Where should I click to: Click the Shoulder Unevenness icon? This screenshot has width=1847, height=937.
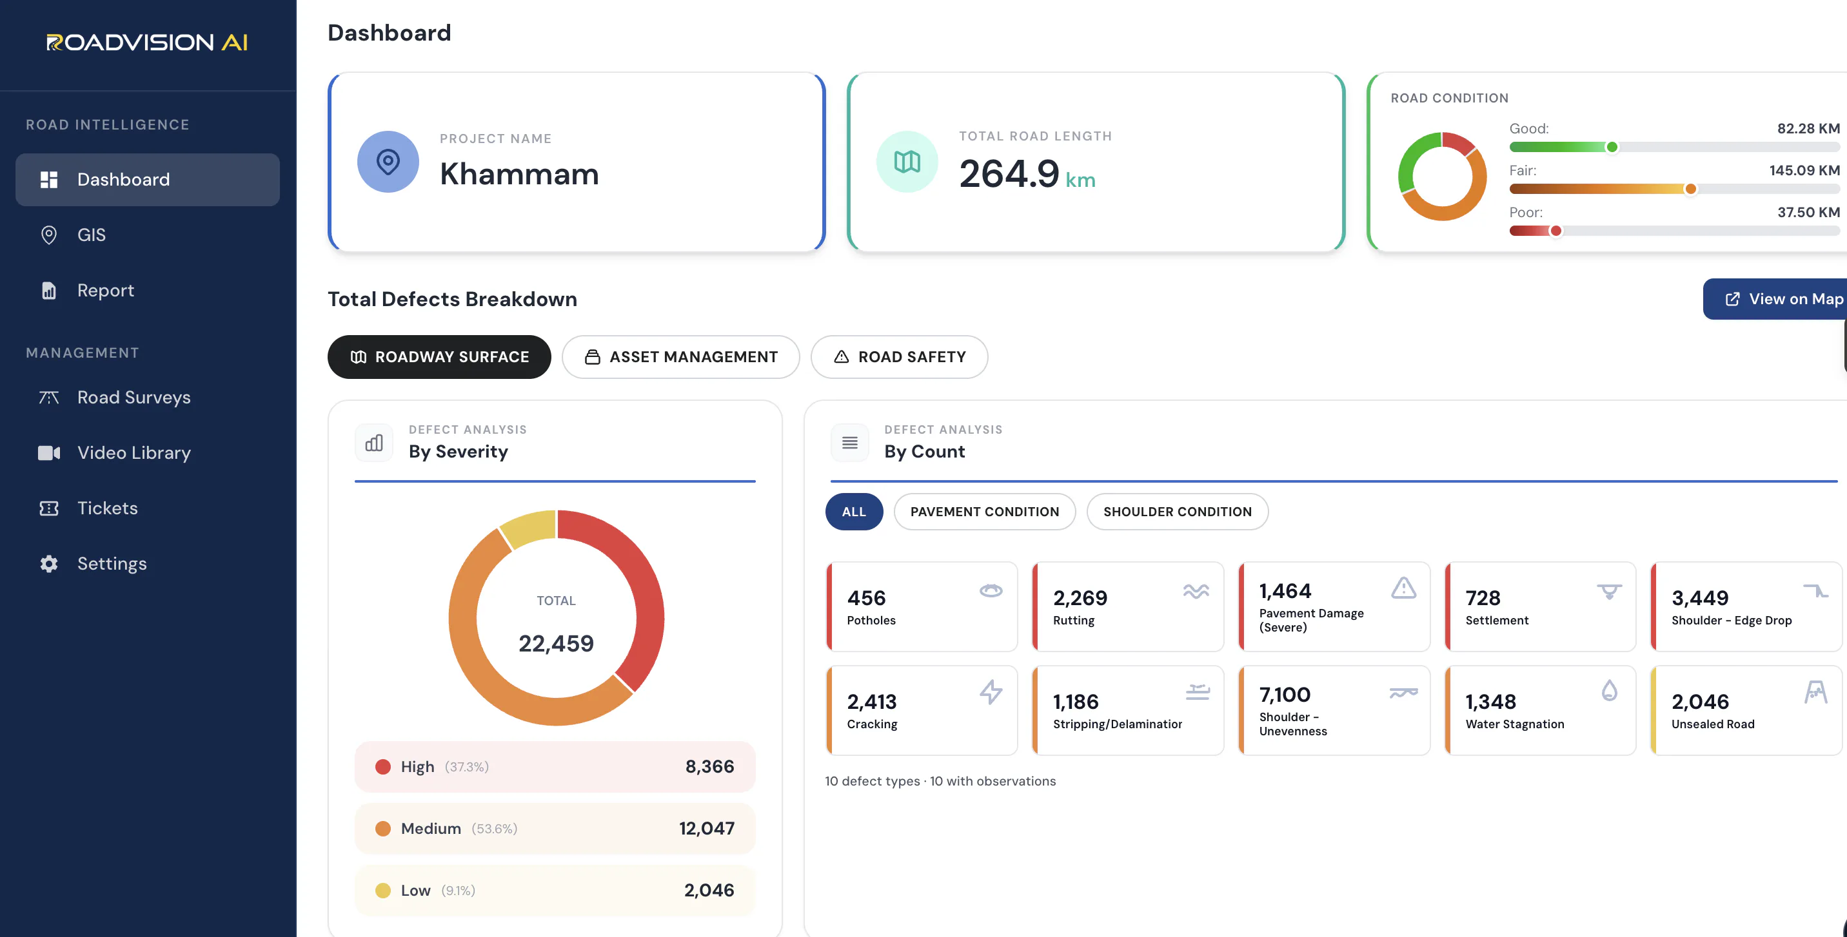pos(1403,692)
